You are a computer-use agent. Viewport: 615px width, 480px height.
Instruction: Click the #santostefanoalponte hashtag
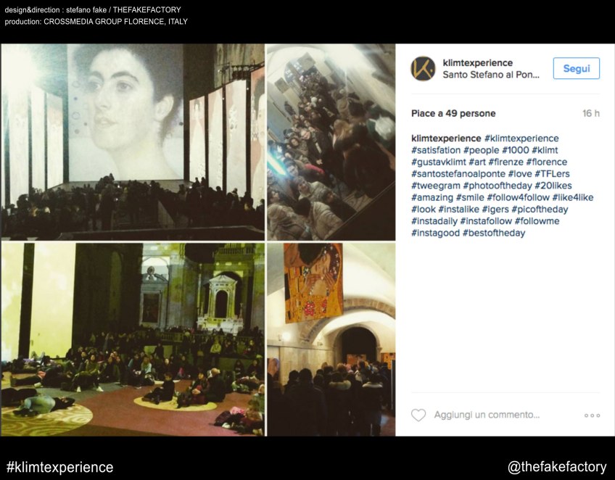pos(458,174)
